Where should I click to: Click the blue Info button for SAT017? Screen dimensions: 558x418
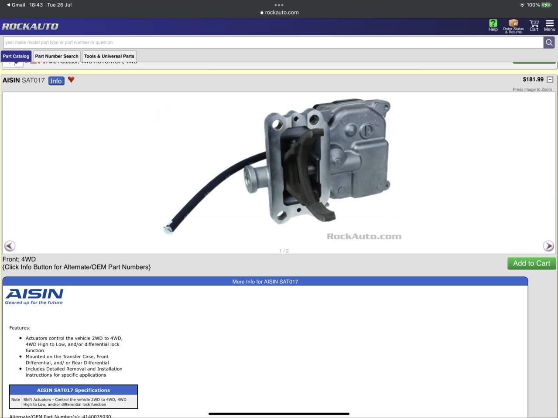click(56, 81)
